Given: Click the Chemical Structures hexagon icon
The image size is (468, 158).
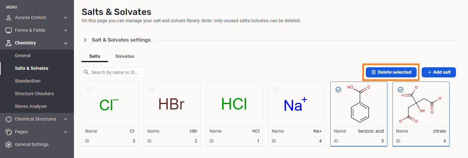Looking at the screenshot, I should 9,119.
